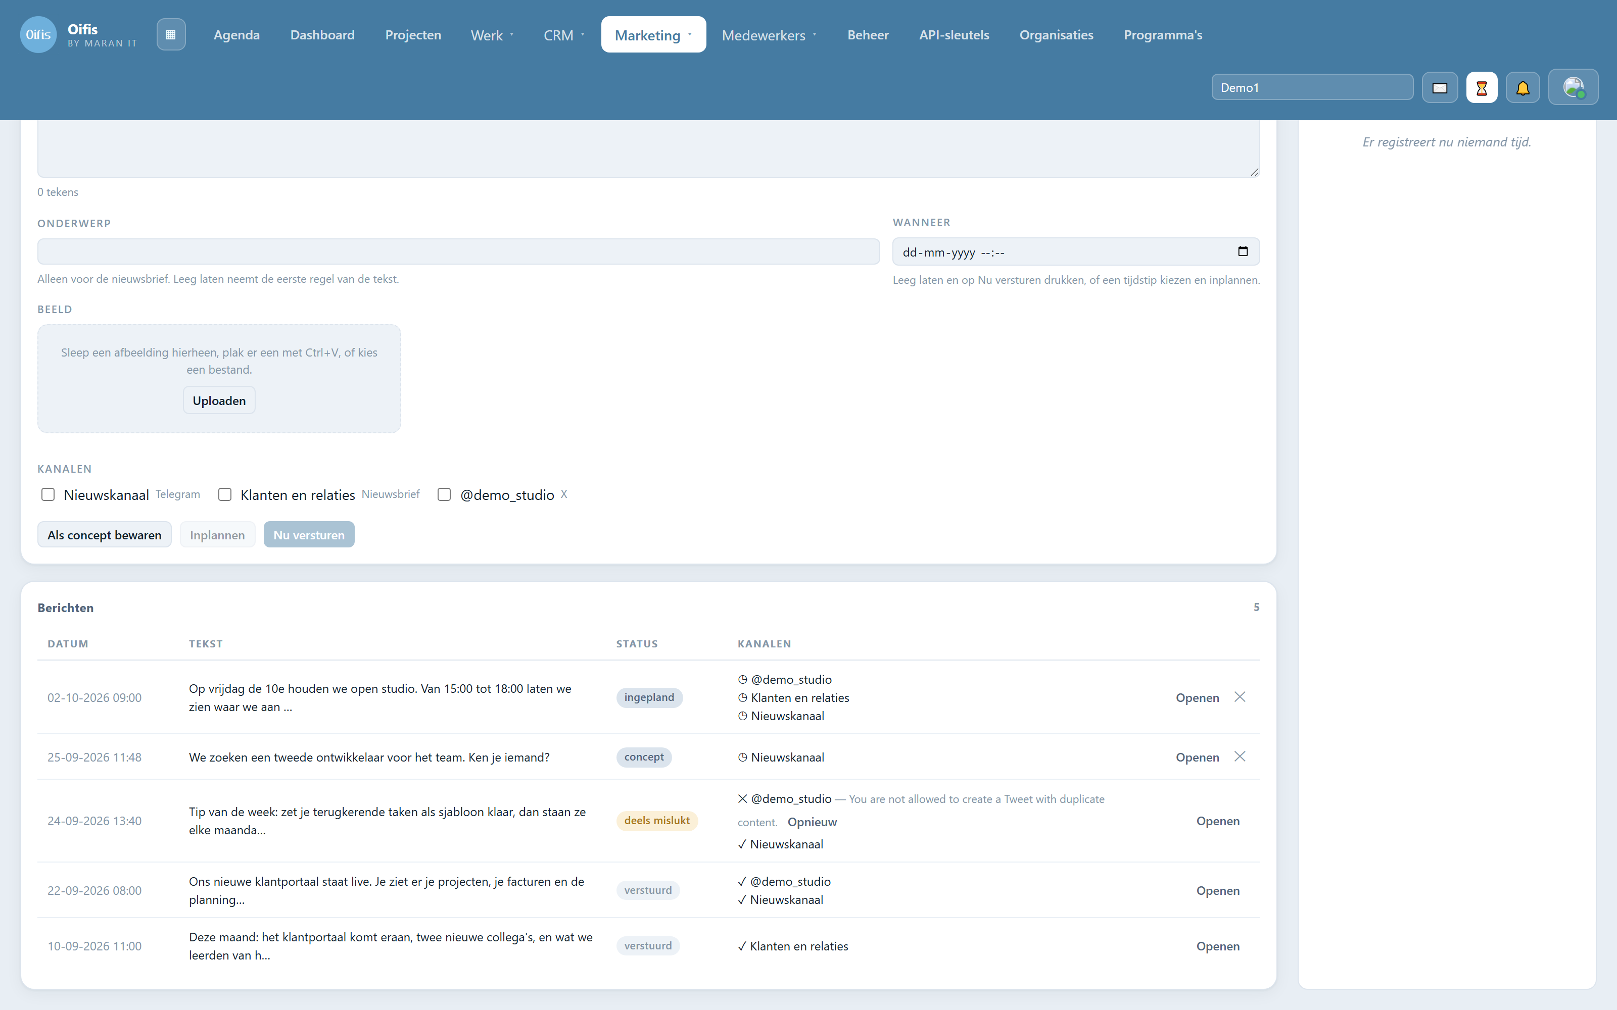Expand the Werk dropdown menu

[x=493, y=35]
